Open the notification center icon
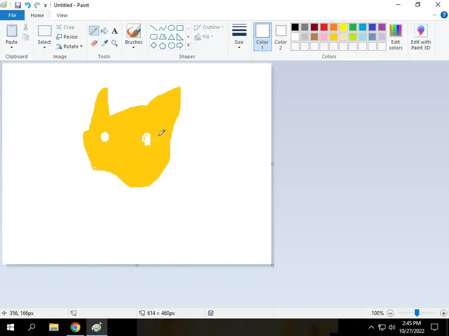This screenshot has height=336, width=449. coord(435,327)
